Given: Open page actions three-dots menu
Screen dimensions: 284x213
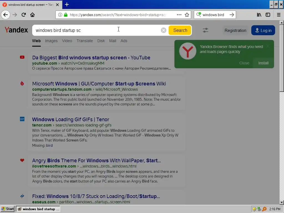Looking at the screenshot, I should pos(179,15).
